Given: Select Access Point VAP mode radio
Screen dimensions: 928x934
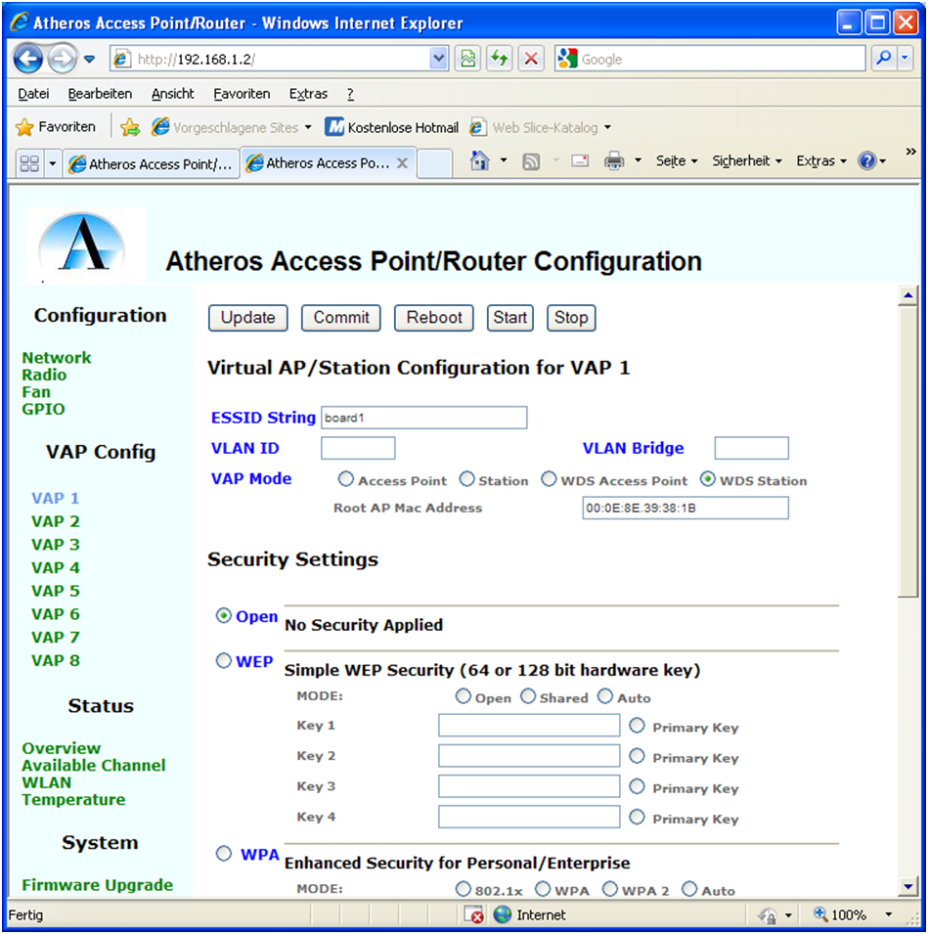Looking at the screenshot, I should (x=345, y=479).
